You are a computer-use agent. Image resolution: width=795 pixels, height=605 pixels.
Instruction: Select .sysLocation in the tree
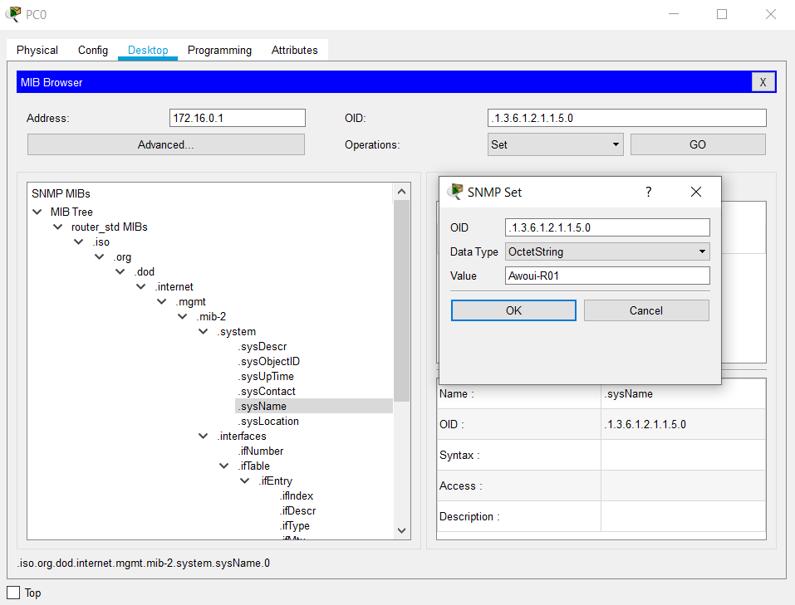point(268,421)
